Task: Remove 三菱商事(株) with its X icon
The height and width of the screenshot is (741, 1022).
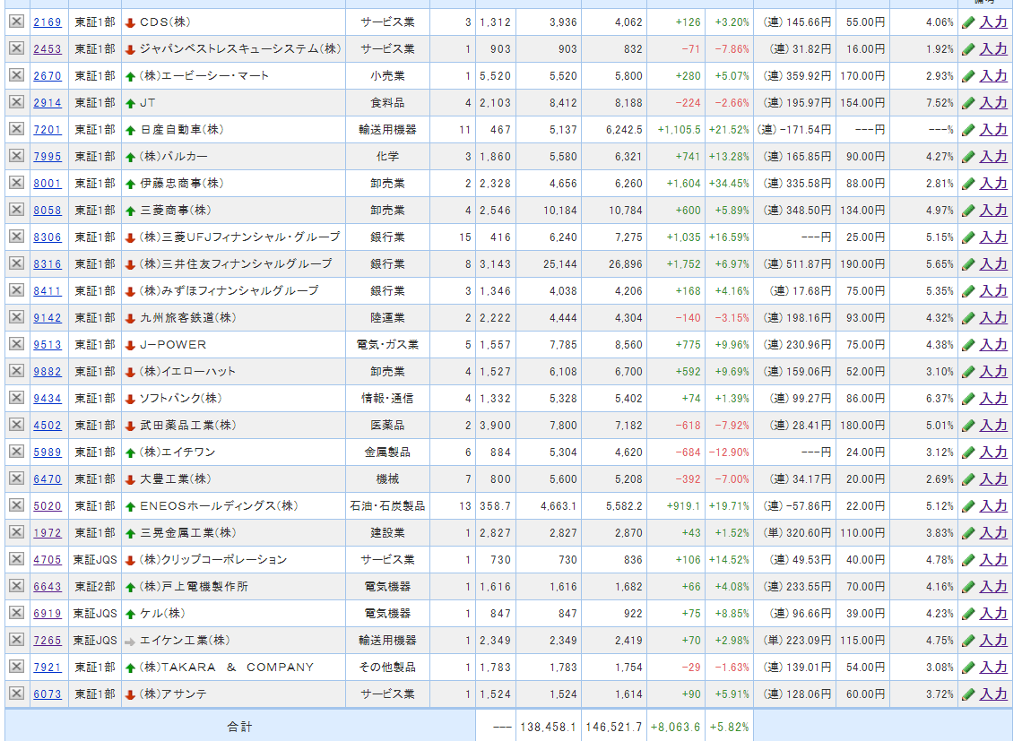Action: point(16,210)
